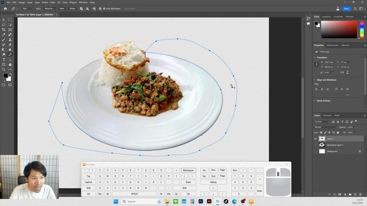Viewport: 367px width, 206px height.
Task: Open the layer fx styles icon
Action: click(x=334, y=195)
